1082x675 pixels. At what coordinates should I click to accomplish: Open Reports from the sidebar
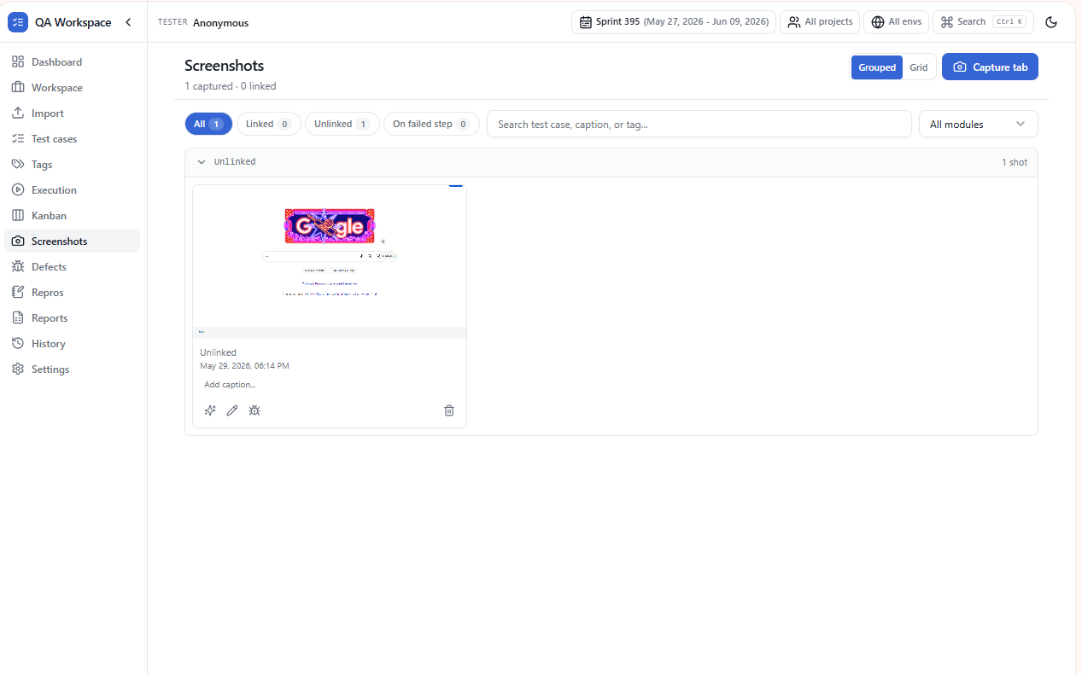point(73,318)
